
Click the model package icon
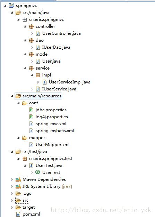coord(31,54)
